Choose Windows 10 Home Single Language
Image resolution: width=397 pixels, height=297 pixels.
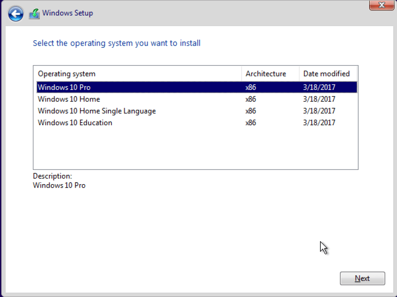[97, 111]
